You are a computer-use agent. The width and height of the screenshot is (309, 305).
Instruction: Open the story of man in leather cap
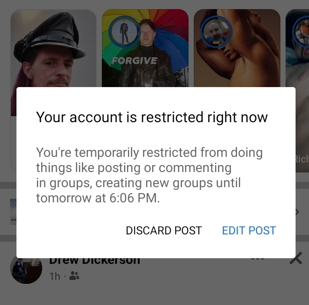(53, 48)
